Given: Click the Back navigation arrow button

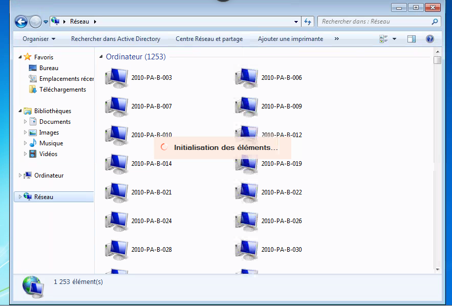Looking at the screenshot, I should (x=21, y=22).
